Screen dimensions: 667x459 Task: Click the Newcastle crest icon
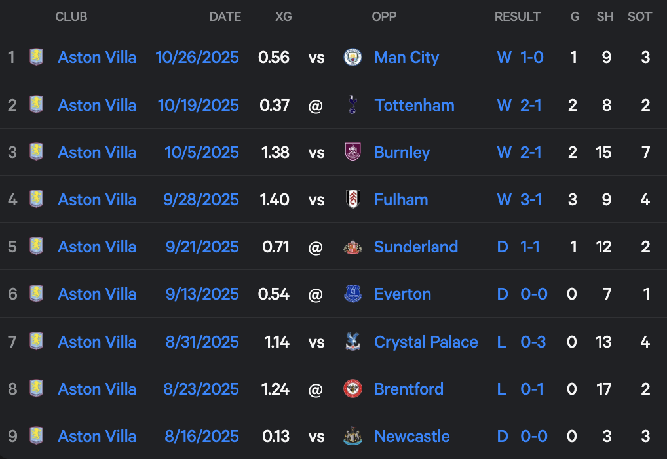(353, 436)
